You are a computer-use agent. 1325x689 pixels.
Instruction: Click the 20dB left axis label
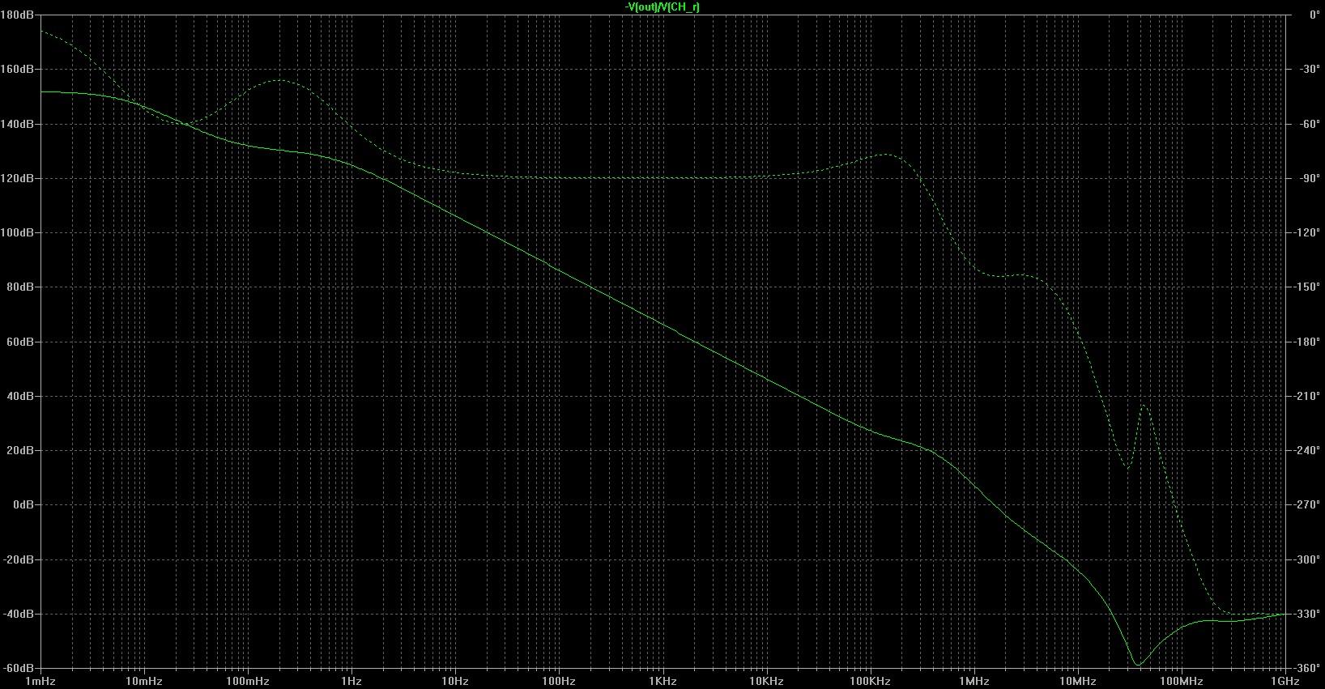[x=19, y=450]
